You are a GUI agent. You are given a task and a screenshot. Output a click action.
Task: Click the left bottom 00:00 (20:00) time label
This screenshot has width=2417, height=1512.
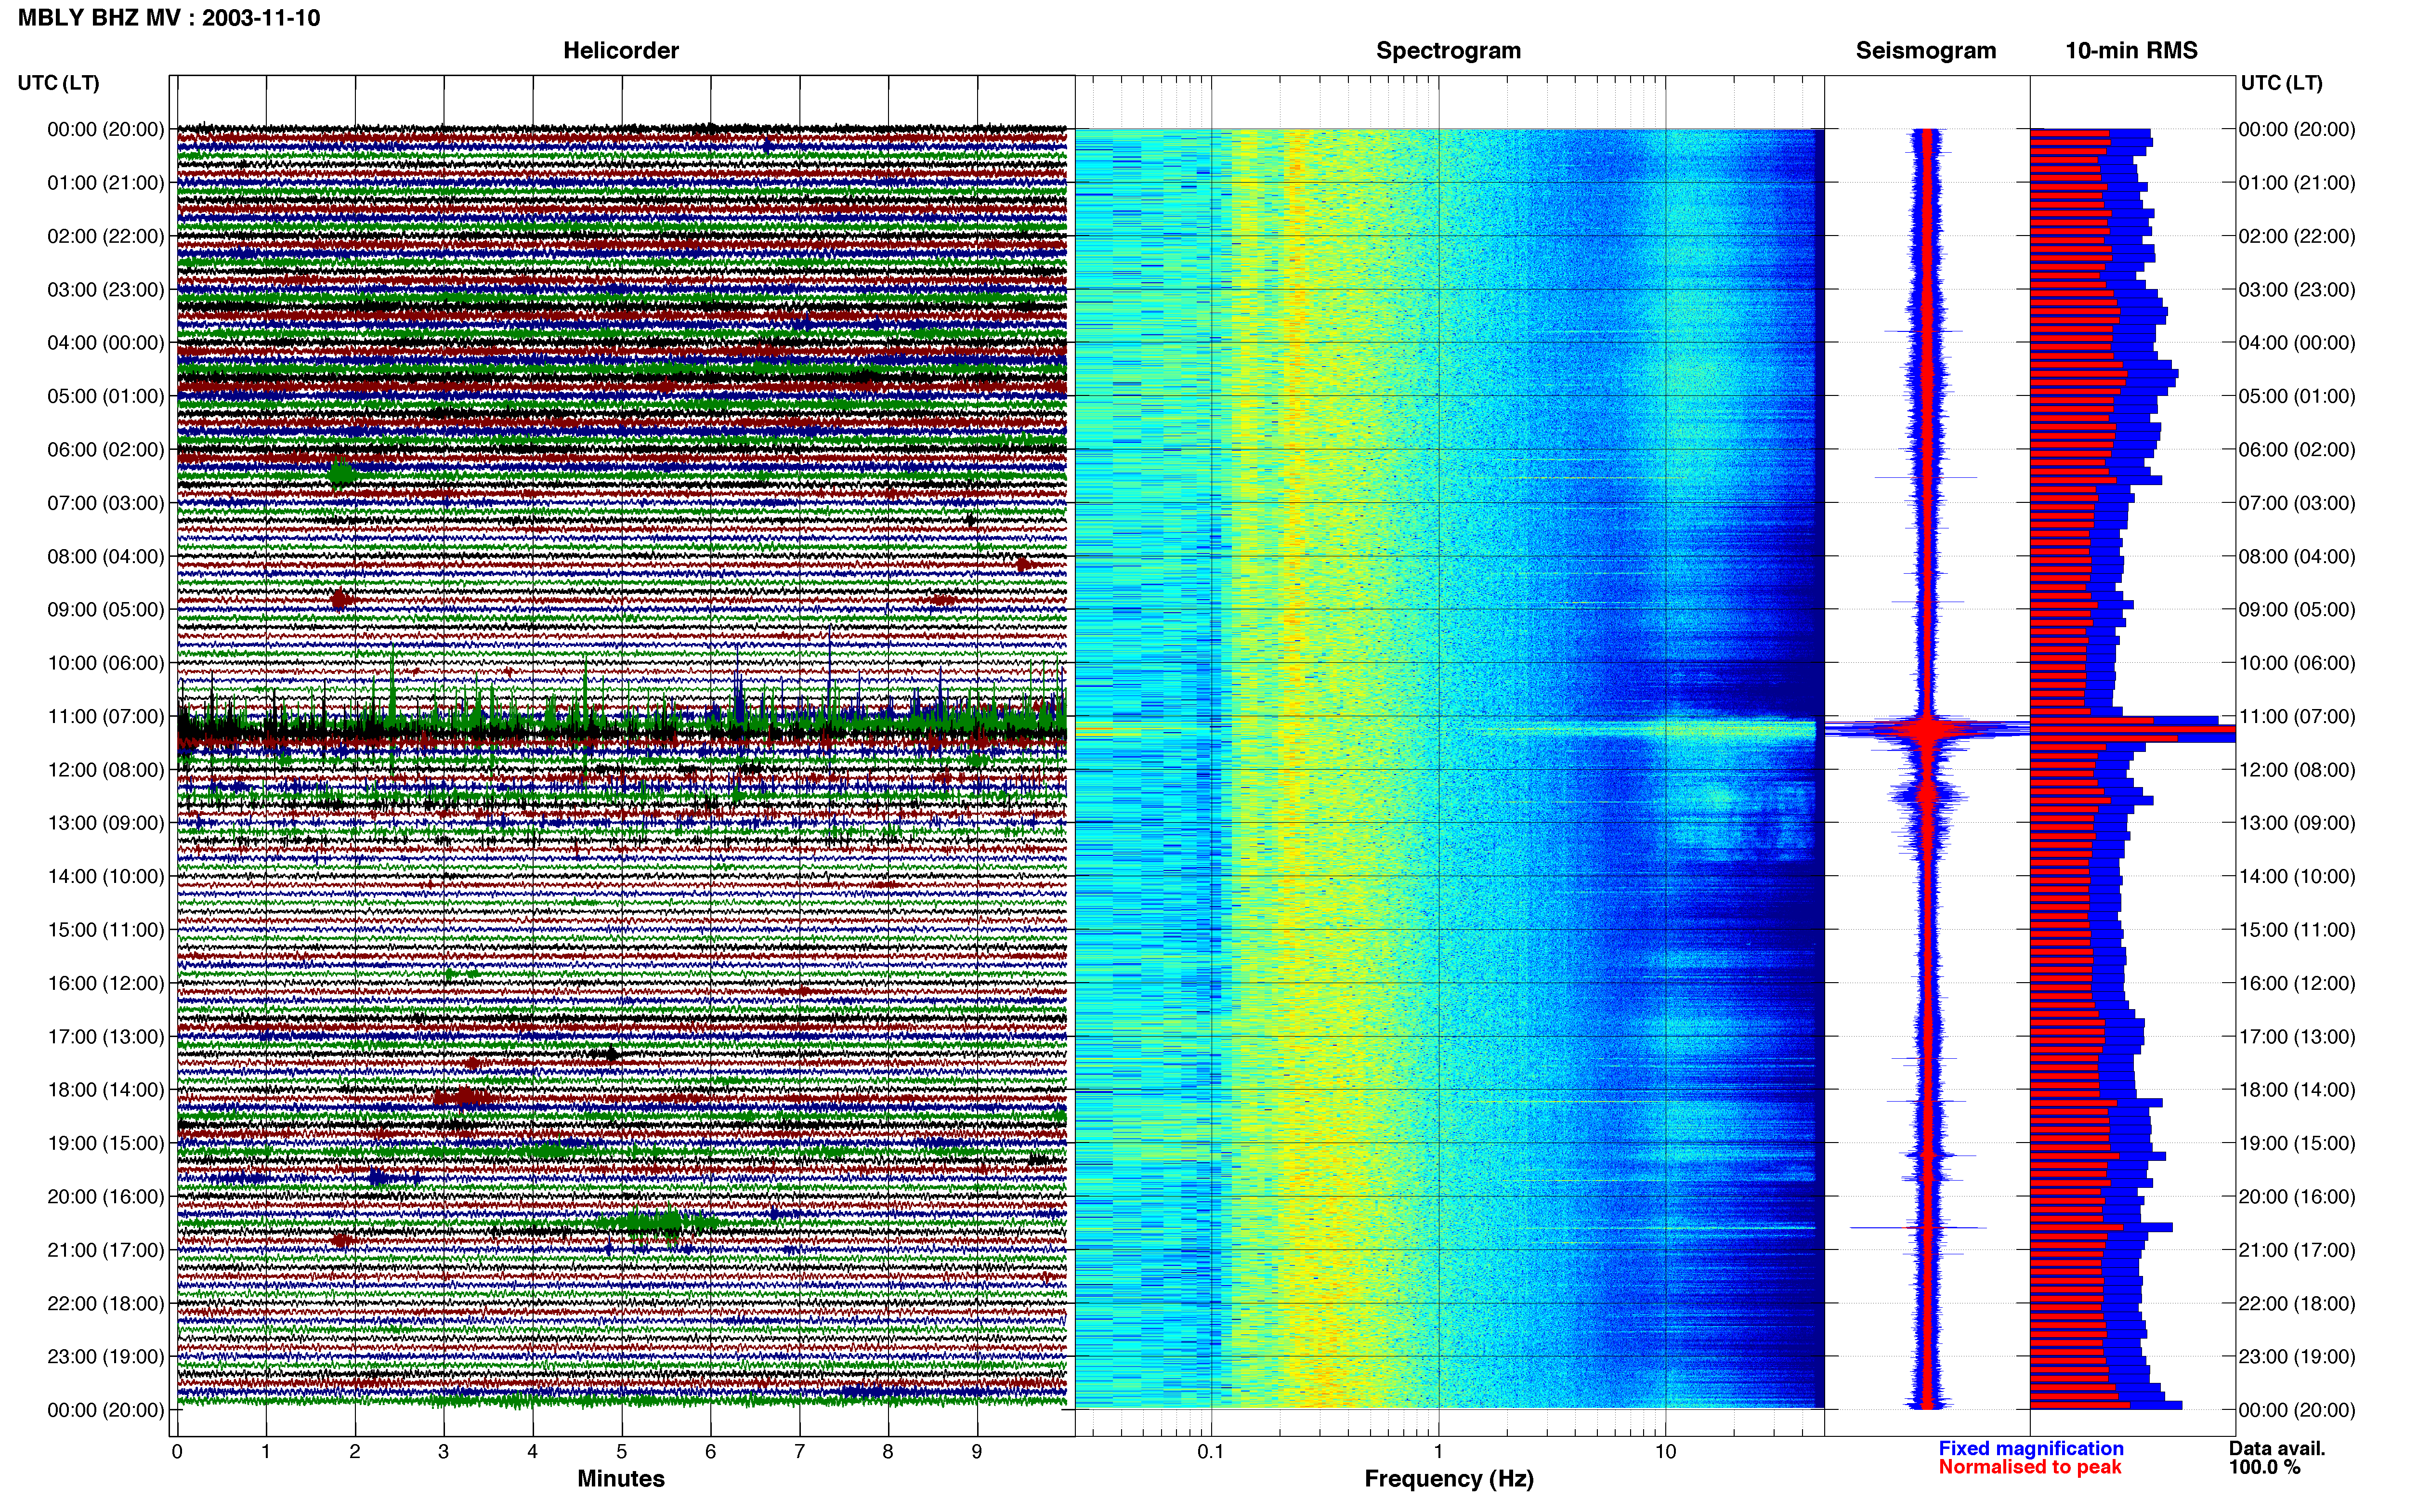pyautogui.click(x=106, y=1410)
